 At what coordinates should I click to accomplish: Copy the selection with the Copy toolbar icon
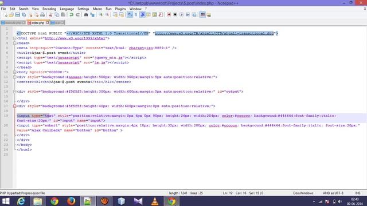[x=57, y=15]
